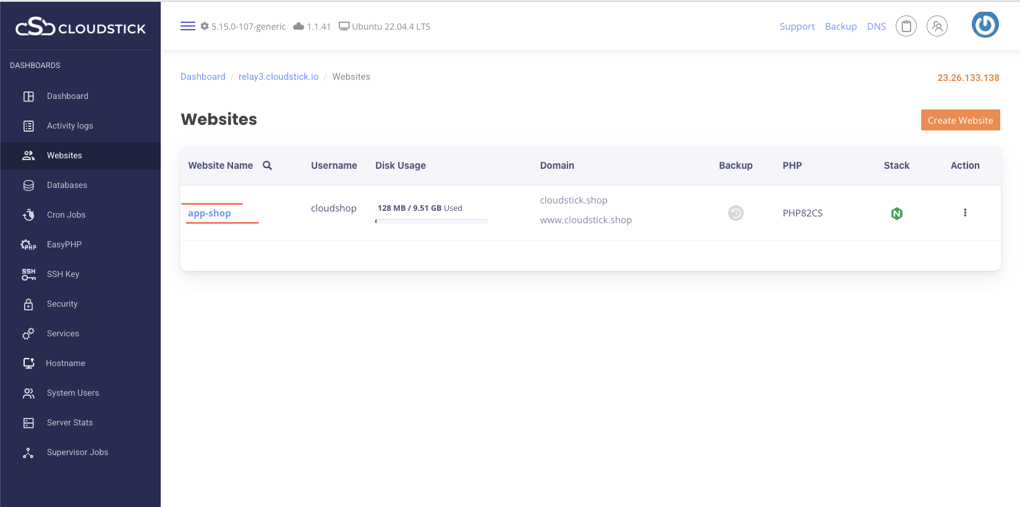The image size is (1020, 507).
Task: Click the 128 MB / 9.51 GB Used text
Action: 420,208
